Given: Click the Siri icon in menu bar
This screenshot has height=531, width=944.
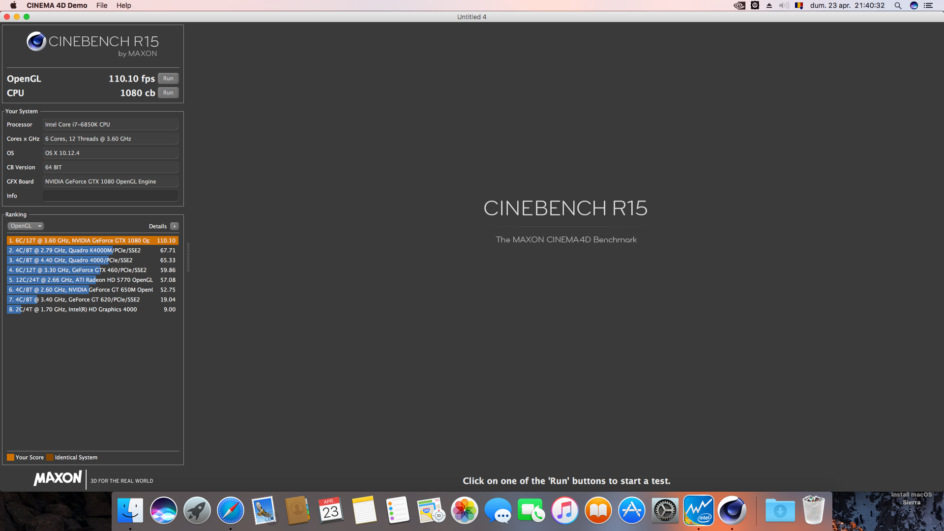Looking at the screenshot, I should click(x=914, y=5).
